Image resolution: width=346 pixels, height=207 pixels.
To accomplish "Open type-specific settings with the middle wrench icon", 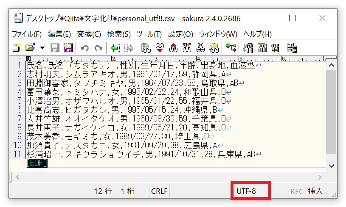I will [x=262, y=48].
